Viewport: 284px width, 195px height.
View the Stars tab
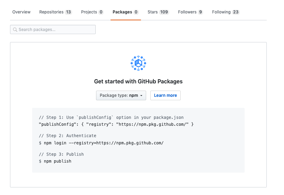pyautogui.click(x=153, y=12)
